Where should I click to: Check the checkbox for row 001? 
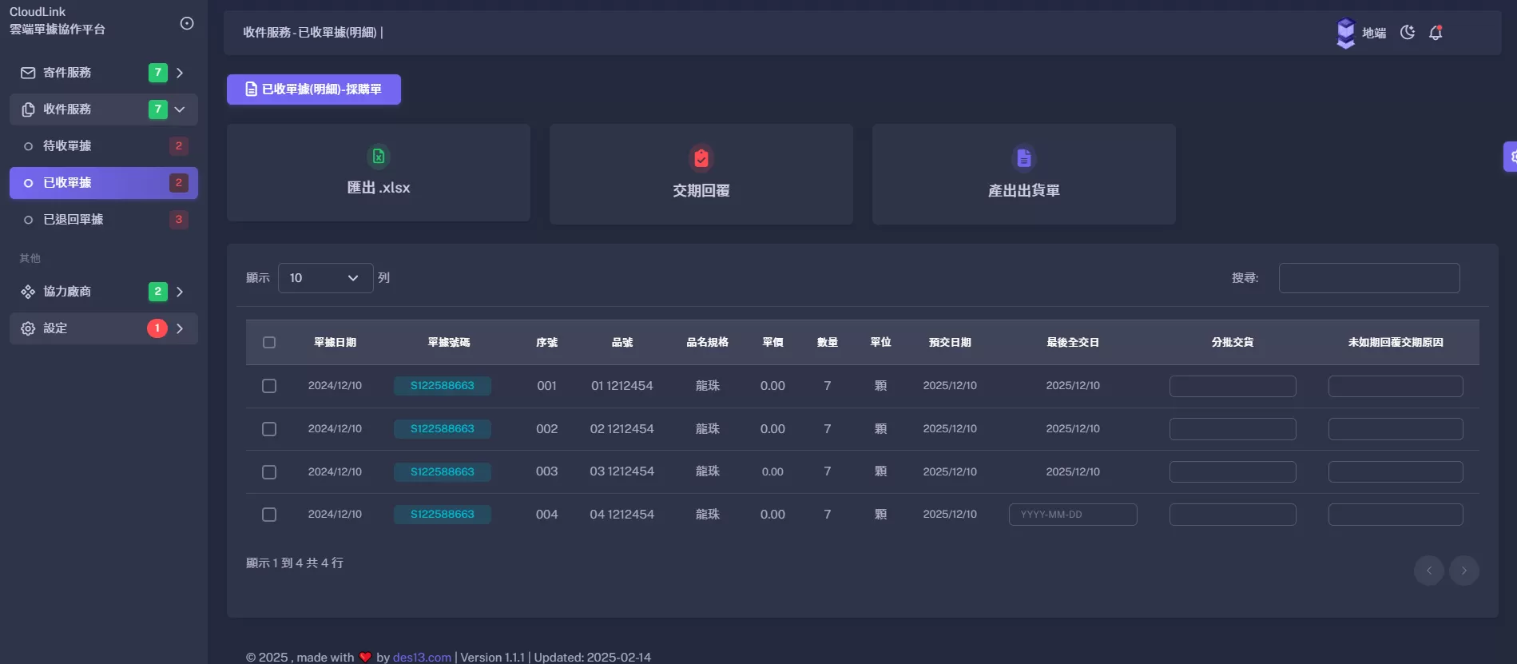click(x=269, y=386)
